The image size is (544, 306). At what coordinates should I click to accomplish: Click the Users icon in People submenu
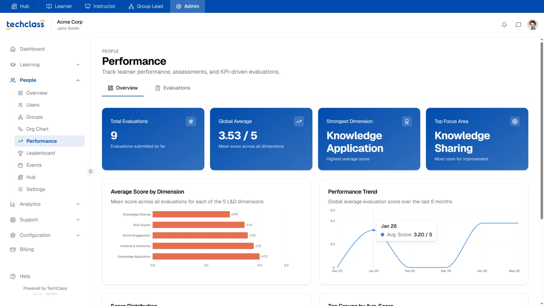20,105
